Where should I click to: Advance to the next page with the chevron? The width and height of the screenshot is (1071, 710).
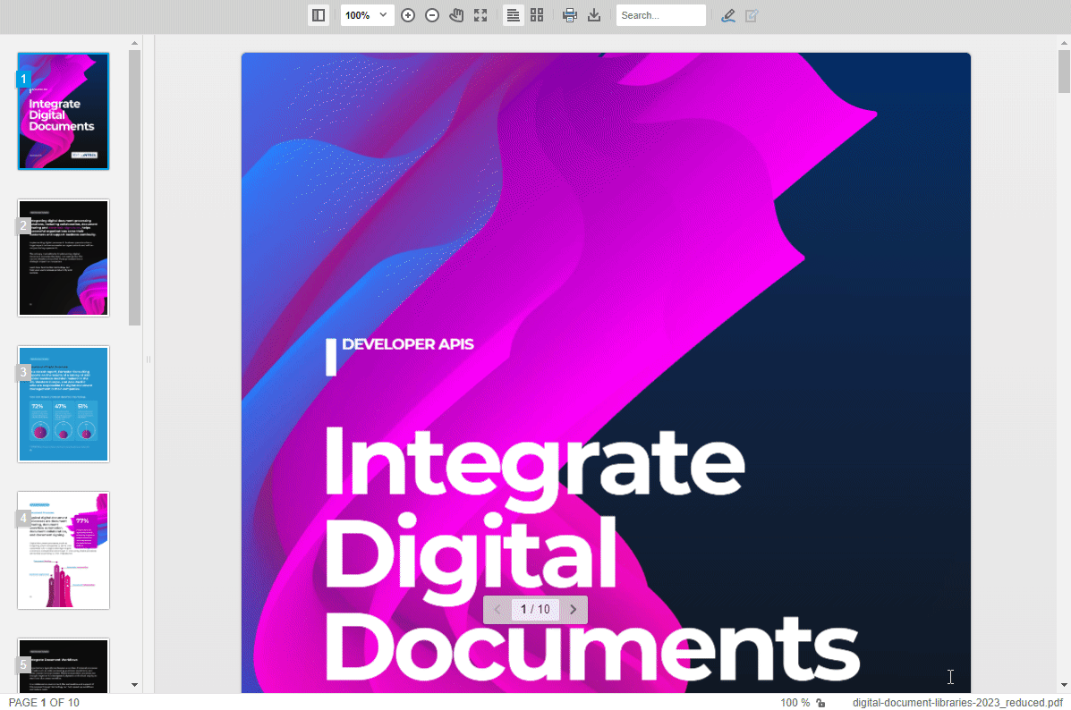click(573, 609)
